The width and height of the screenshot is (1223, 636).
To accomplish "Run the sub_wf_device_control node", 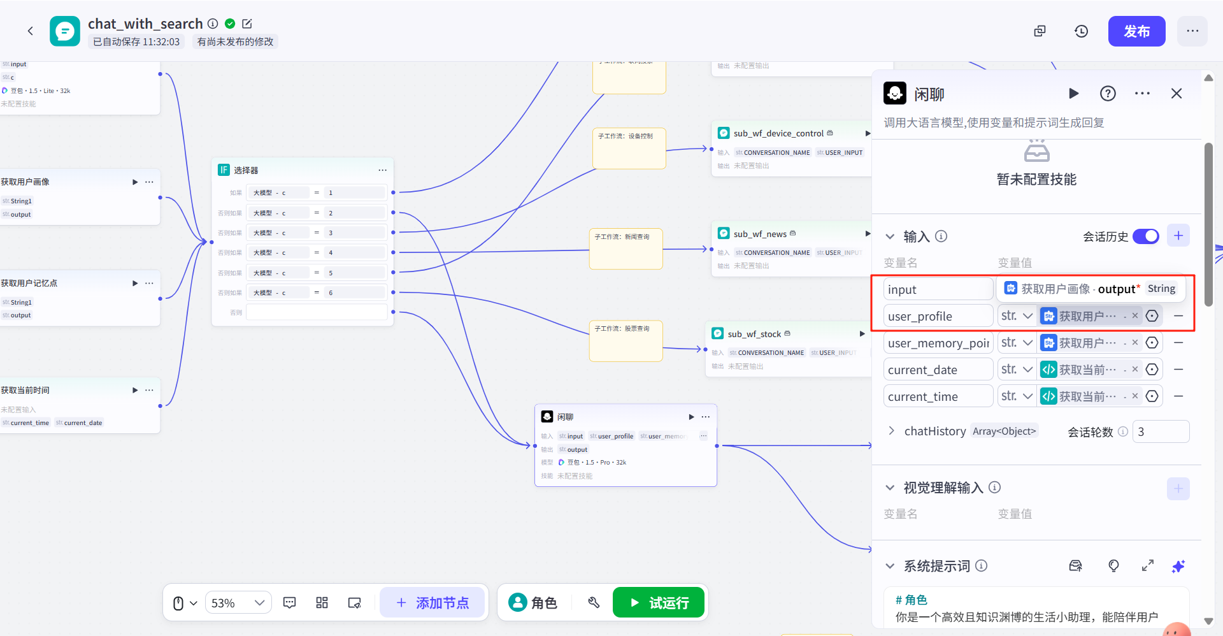I will pos(867,133).
